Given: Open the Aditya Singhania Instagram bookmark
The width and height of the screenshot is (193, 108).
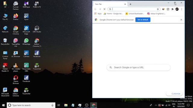Looking at the screenshot, I should tap(156, 13).
